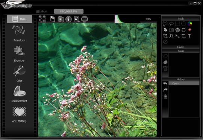Screen dimensions: 203x140
Task: Click the circle-slash cancel tool icon
Action: 165,42
